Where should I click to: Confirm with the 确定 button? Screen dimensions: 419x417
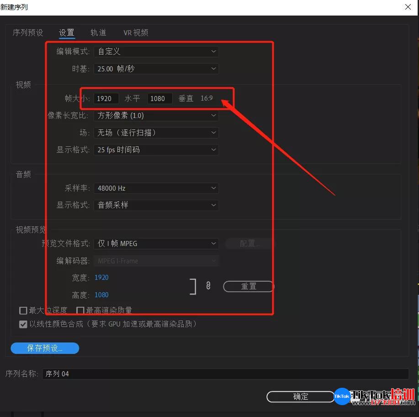301,397
